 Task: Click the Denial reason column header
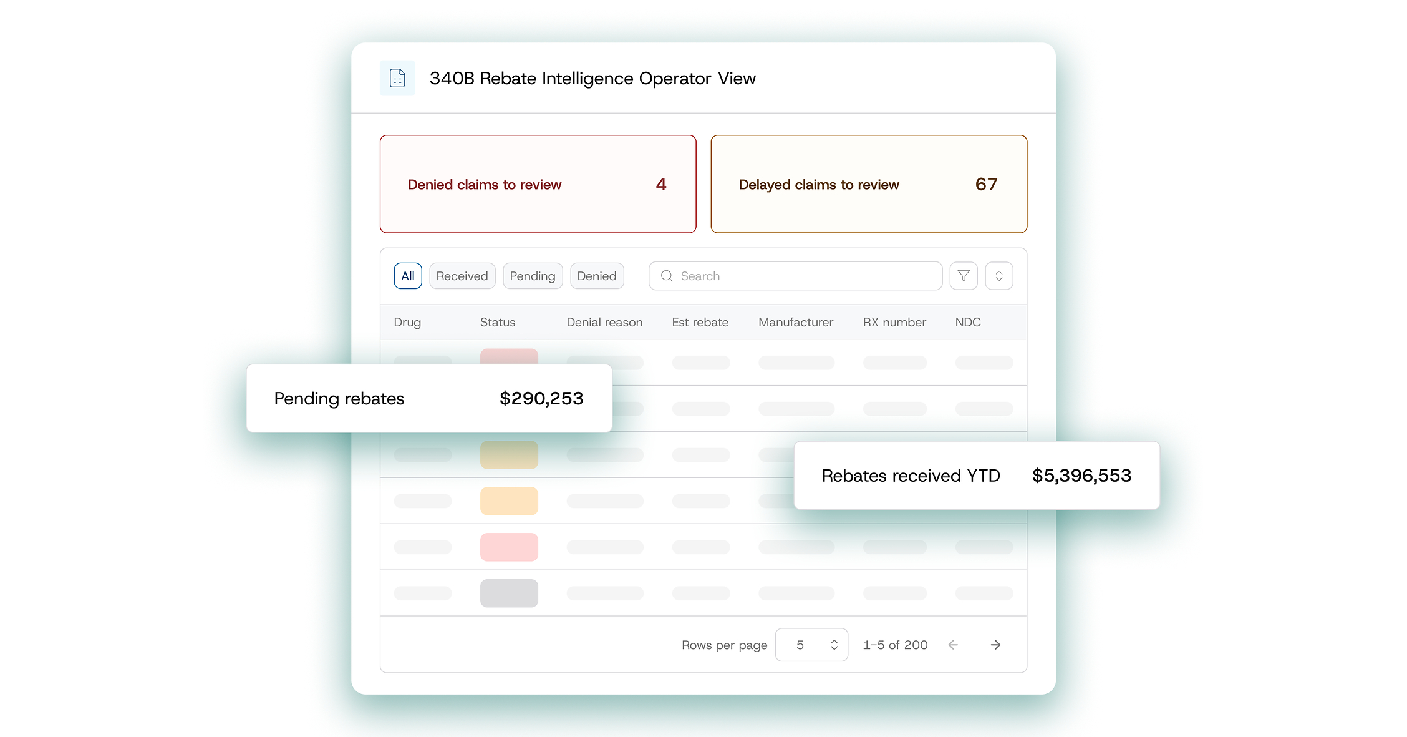pos(604,322)
